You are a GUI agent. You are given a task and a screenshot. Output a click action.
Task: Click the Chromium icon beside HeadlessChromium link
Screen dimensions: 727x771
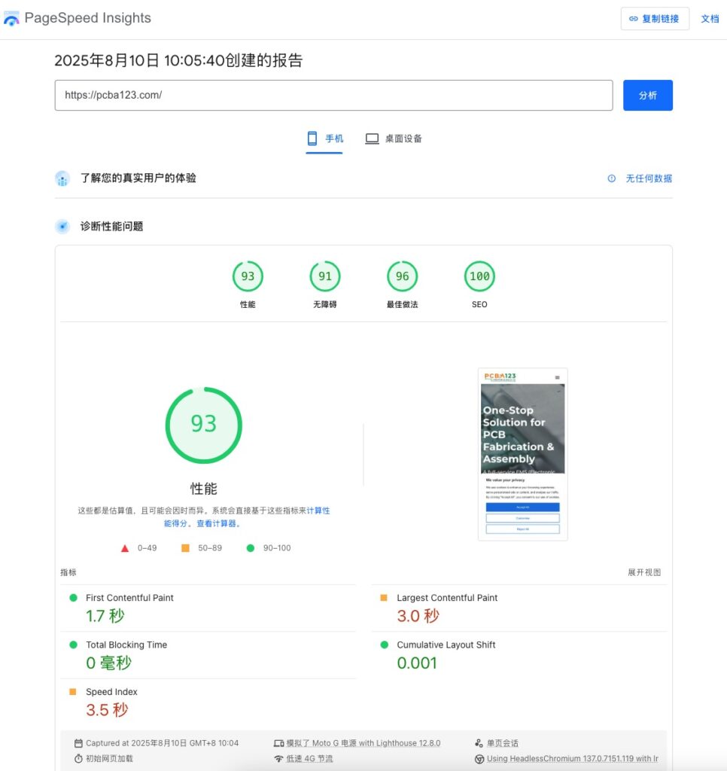point(479,758)
